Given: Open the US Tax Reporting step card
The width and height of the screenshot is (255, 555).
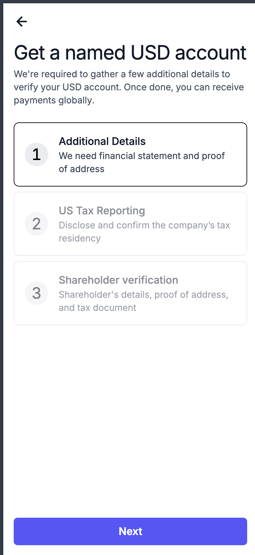Looking at the screenshot, I should pos(130,224).
